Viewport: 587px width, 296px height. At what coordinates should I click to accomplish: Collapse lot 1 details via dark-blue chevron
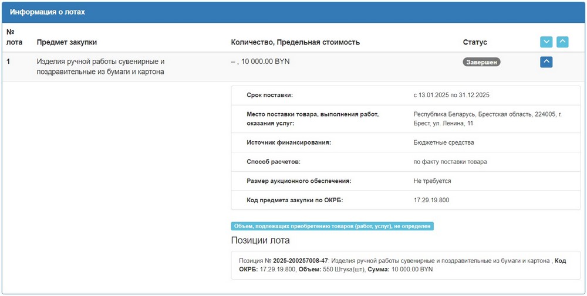coord(546,62)
